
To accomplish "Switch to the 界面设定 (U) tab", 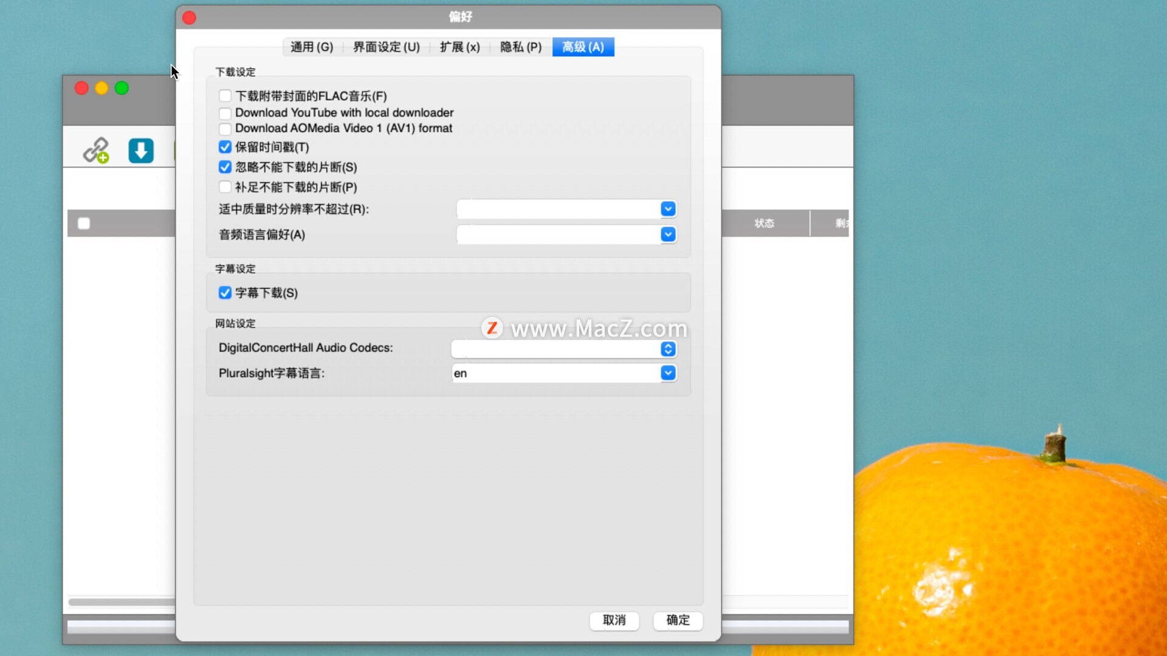I will tap(387, 47).
